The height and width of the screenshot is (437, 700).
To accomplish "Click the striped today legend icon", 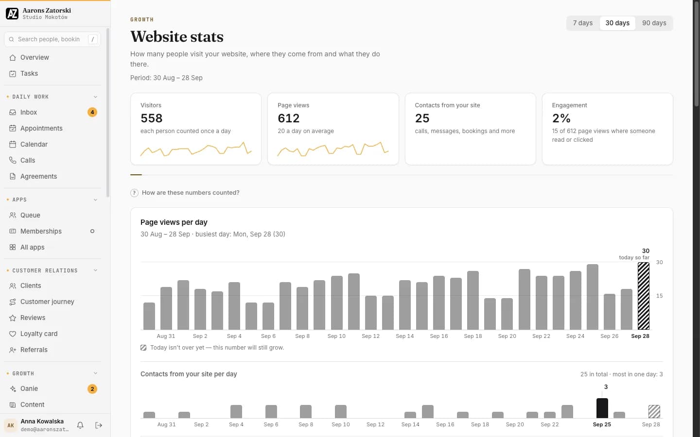I will (143, 348).
